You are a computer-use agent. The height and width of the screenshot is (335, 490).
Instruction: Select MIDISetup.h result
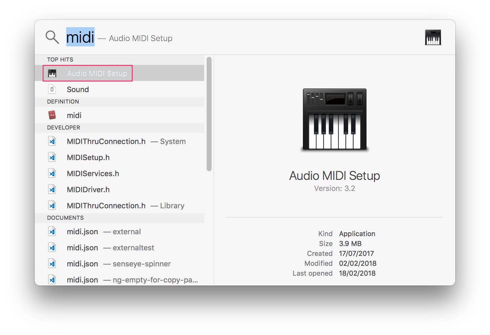pyautogui.click(x=119, y=157)
